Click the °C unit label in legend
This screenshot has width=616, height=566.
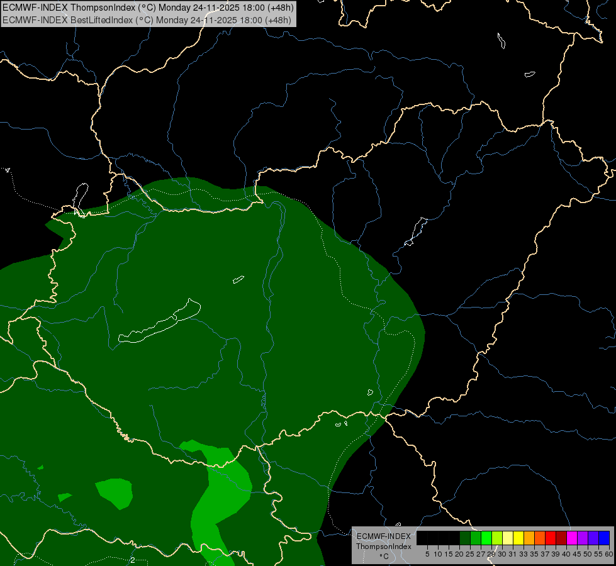click(x=384, y=557)
